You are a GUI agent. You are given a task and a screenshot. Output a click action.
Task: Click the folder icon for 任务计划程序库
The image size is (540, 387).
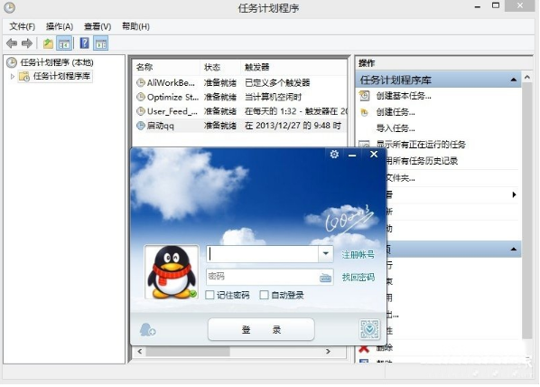(x=23, y=76)
